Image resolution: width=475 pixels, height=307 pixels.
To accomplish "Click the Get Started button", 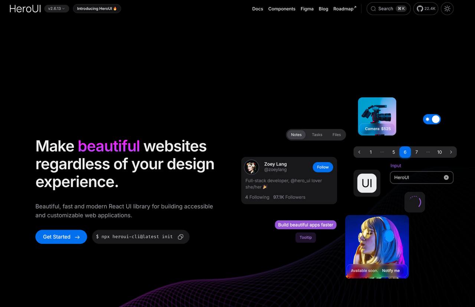I will (x=61, y=237).
